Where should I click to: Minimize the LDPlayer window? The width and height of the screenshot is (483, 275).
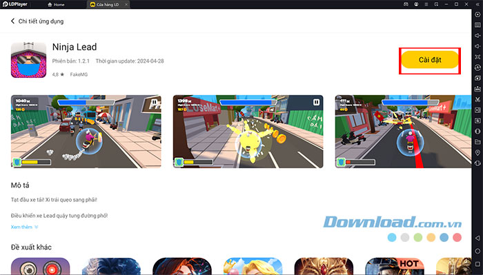click(x=446, y=4)
